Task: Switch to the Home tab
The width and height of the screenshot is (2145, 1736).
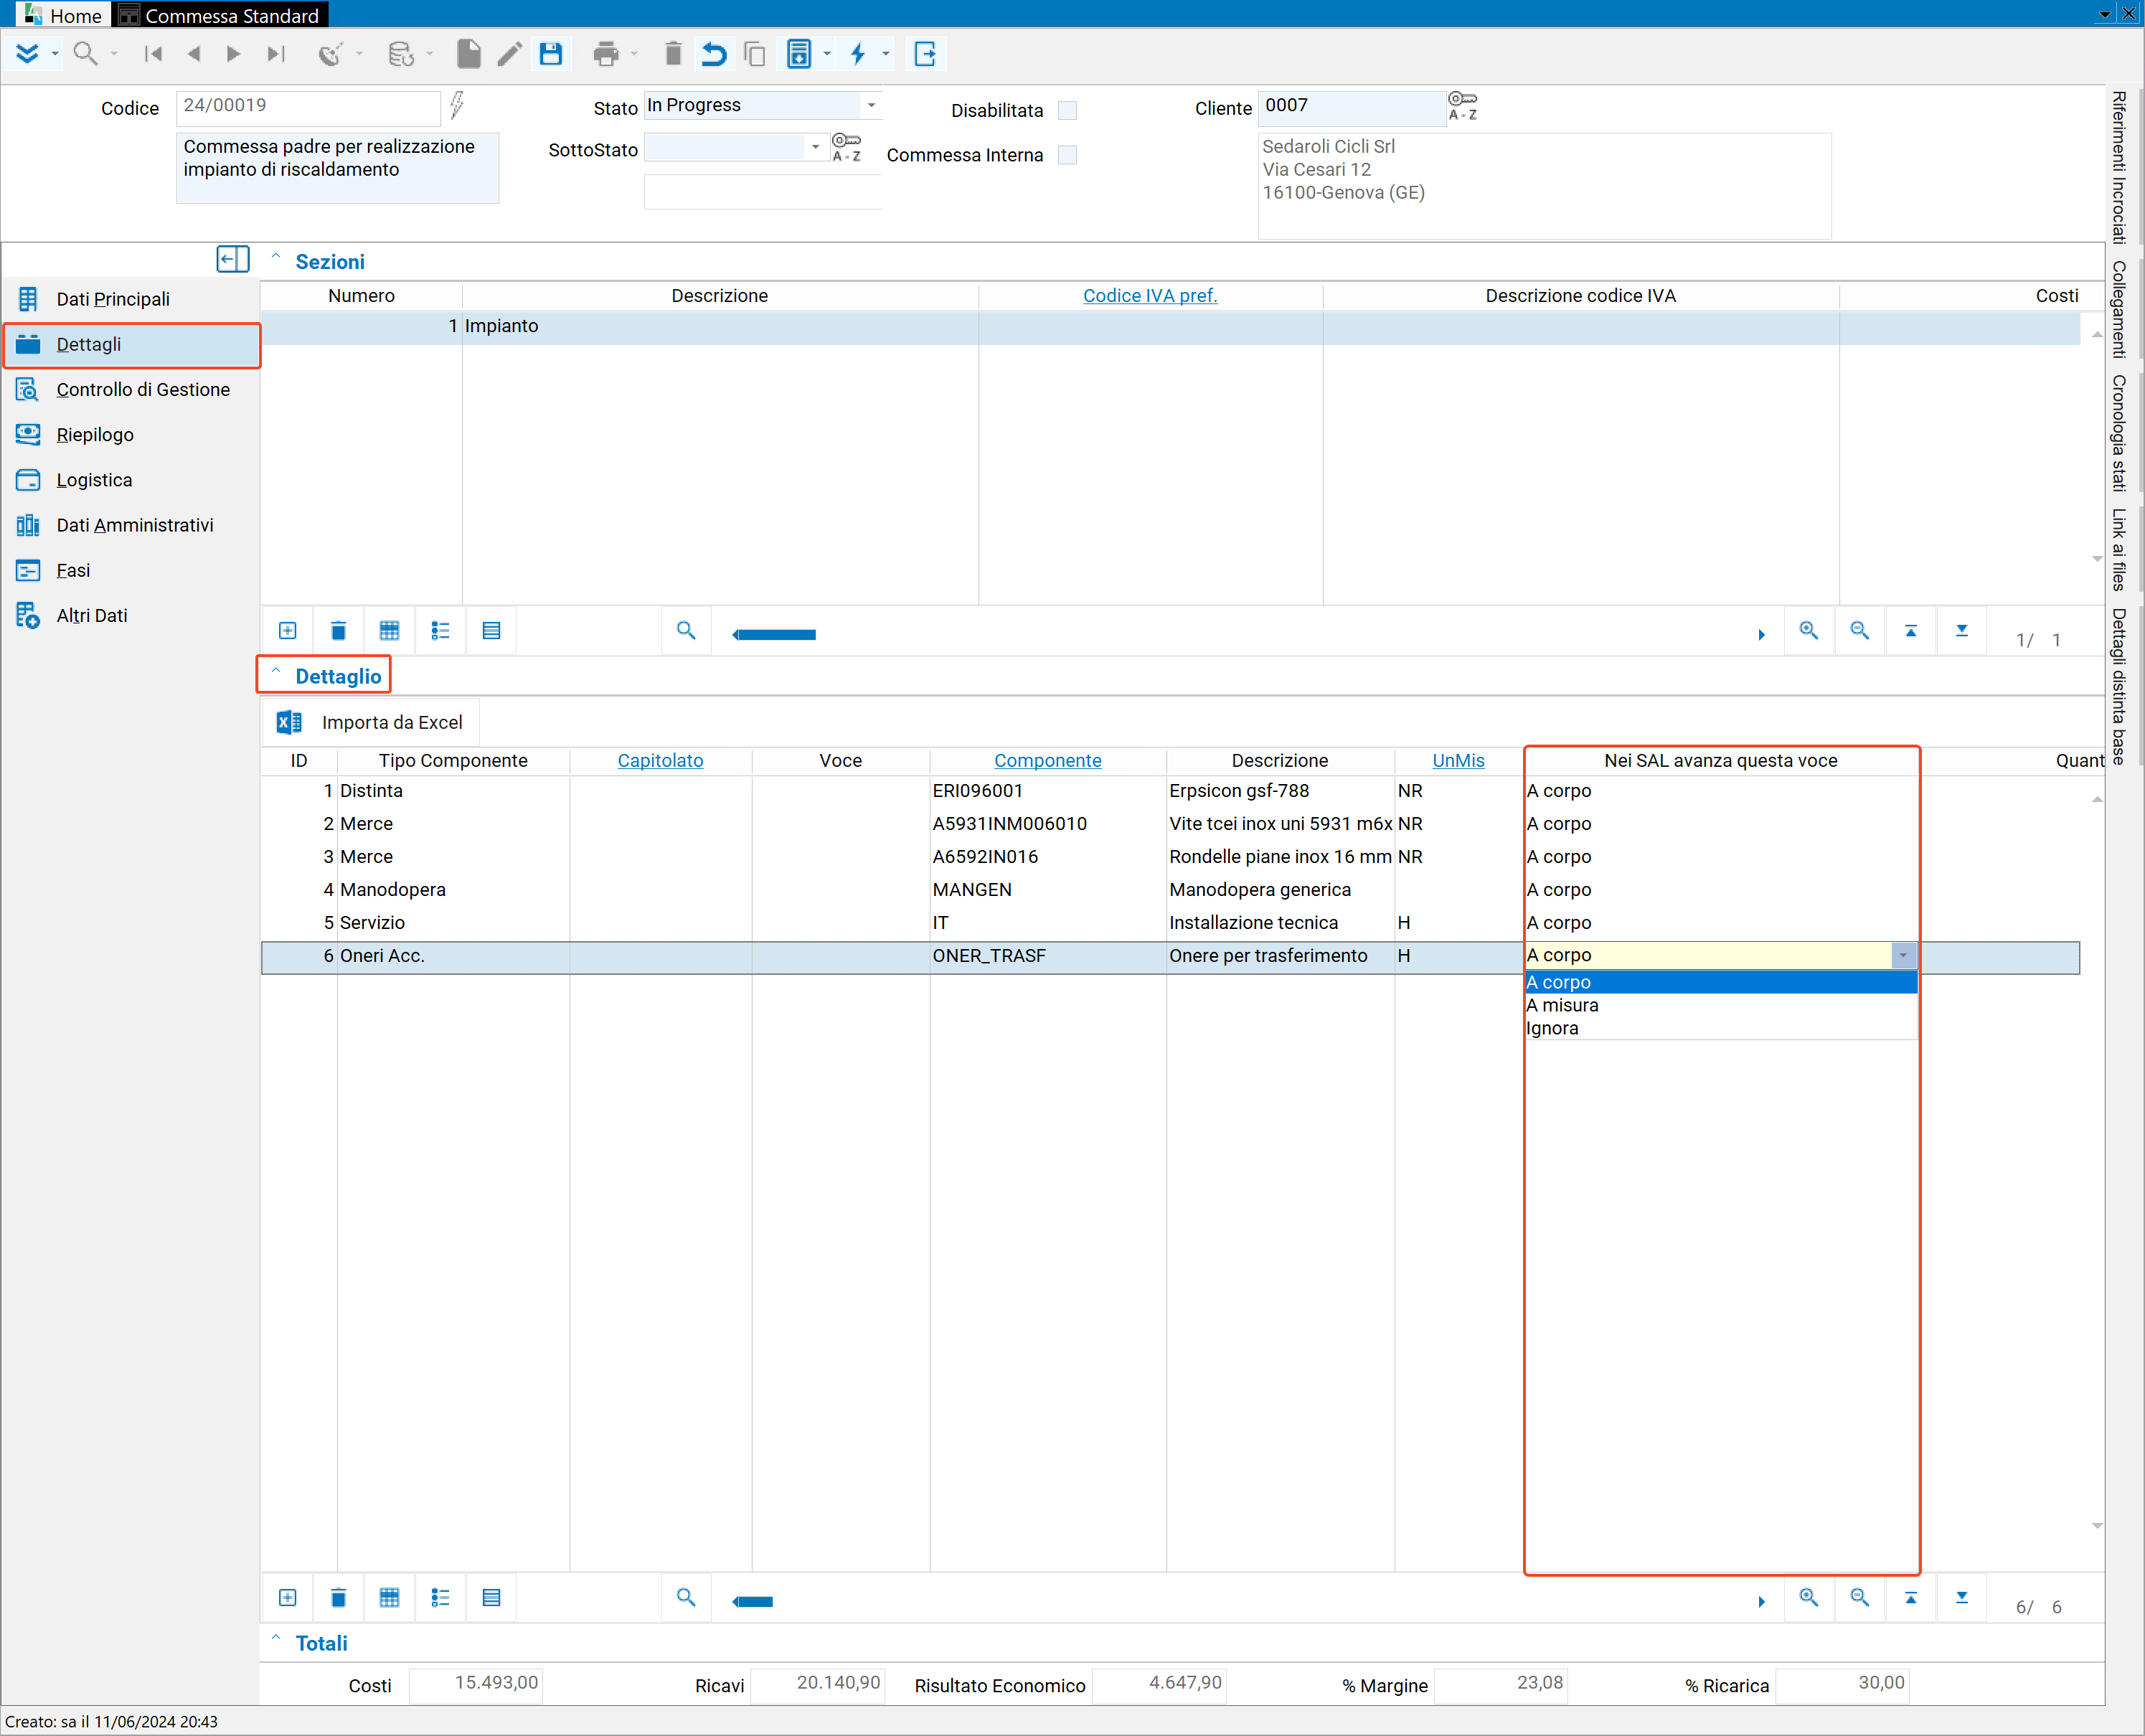Action: click(63, 15)
